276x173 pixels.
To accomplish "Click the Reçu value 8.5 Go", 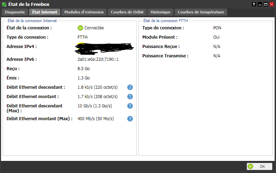I will pyautogui.click(x=83, y=69).
